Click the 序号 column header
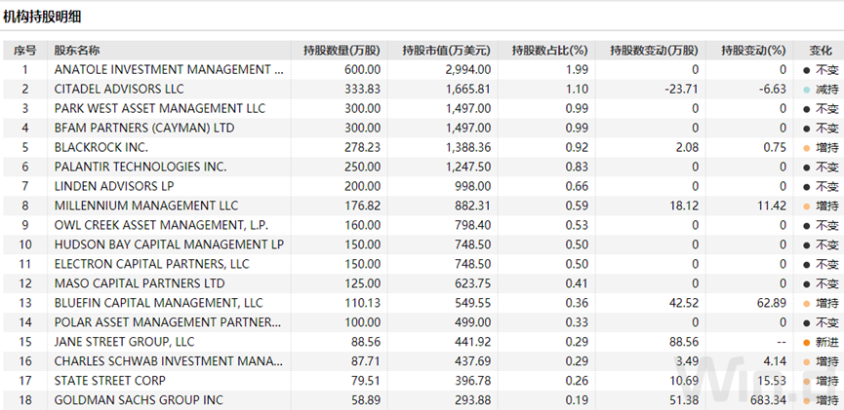The width and height of the screenshot is (844, 410). [x=24, y=51]
